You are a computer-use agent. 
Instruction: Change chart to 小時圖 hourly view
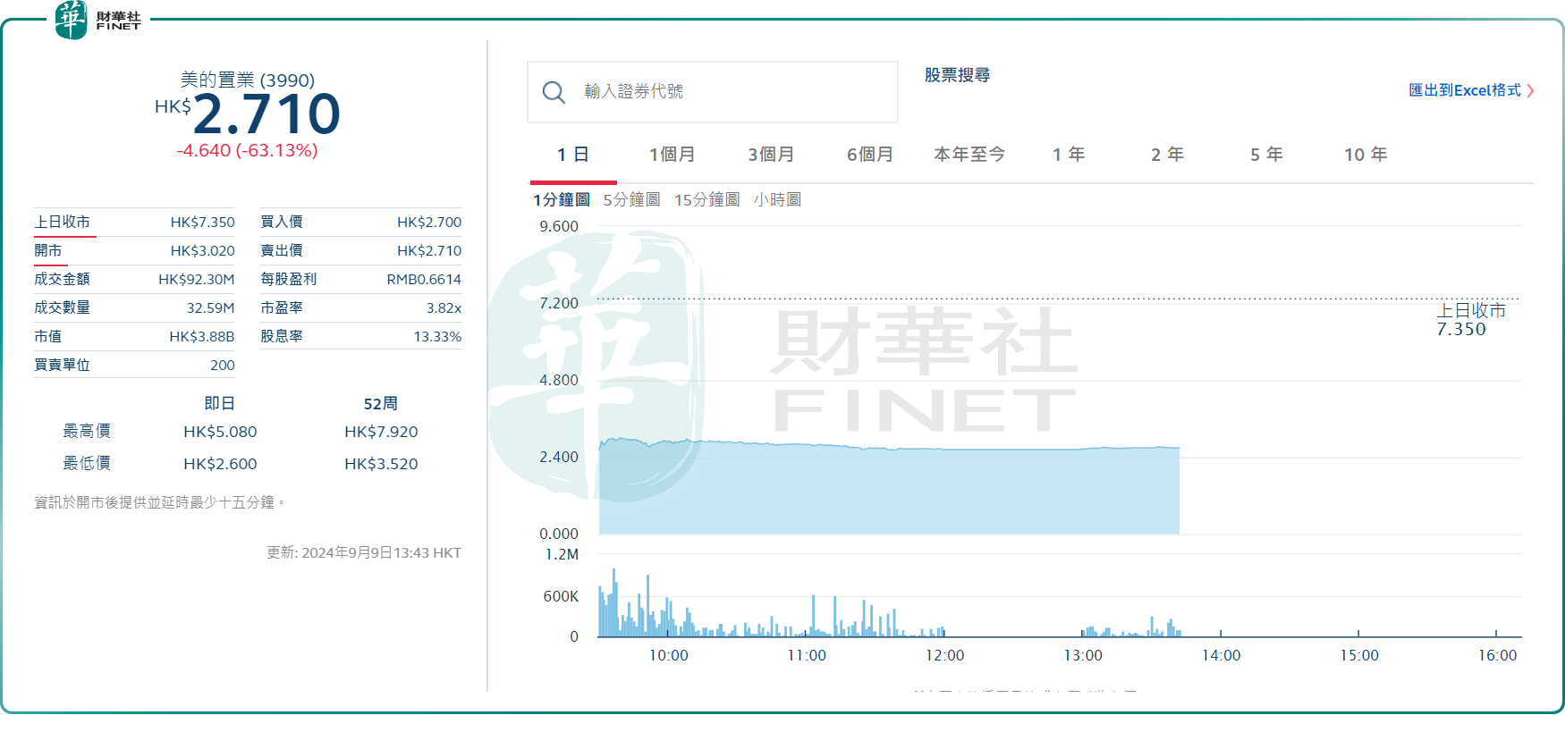click(777, 199)
